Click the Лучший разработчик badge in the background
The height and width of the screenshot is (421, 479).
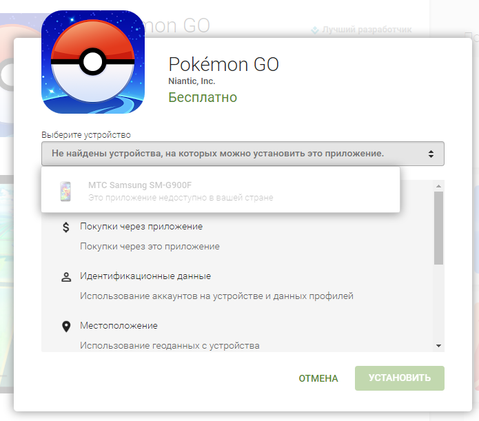pos(361,30)
